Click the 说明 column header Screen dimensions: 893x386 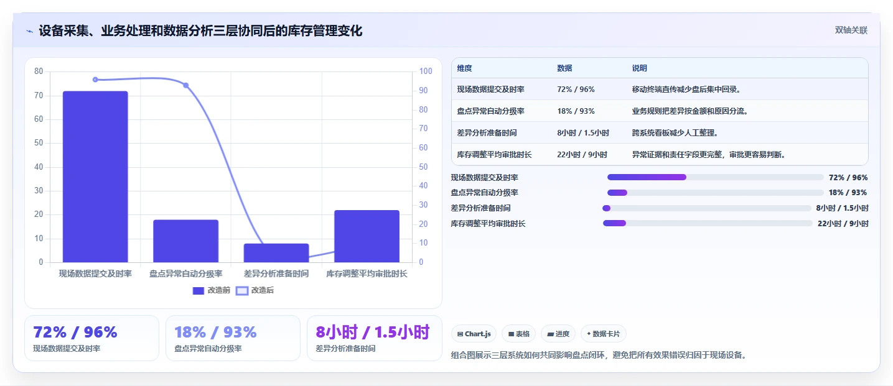[639, 68]
